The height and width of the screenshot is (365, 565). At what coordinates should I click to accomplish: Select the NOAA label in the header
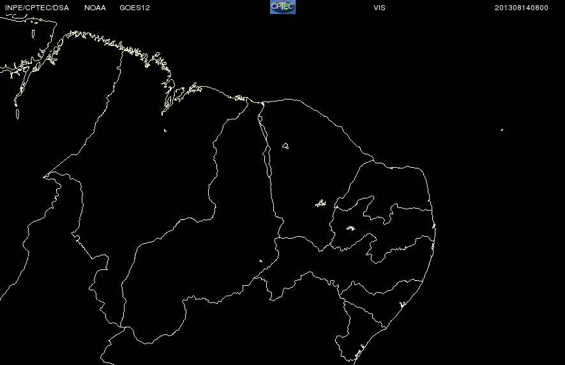pyautogui.click(x=95, y=8)
